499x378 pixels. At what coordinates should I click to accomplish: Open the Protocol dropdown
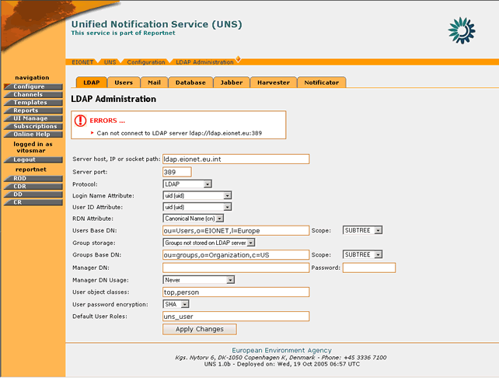click(x=187, y=184)
